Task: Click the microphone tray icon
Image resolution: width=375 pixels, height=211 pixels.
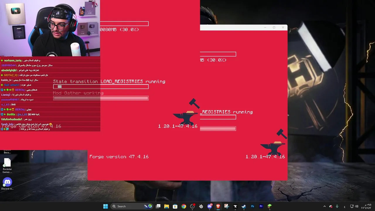Action: (x=337, y=206)
